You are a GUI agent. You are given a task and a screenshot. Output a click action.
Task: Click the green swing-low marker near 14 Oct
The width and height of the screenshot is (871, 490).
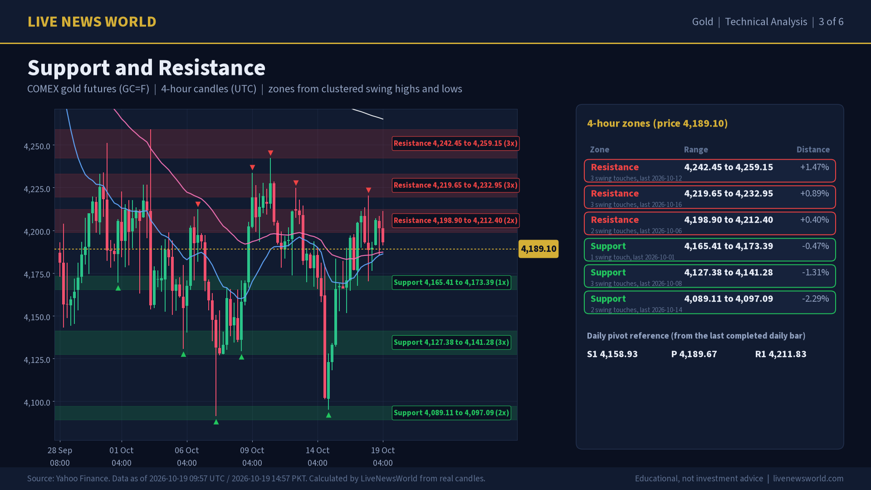[328, 415]
